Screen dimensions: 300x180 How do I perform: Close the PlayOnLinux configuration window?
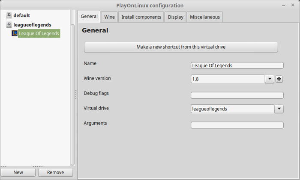pyautogui.click(x=293, y=5)
